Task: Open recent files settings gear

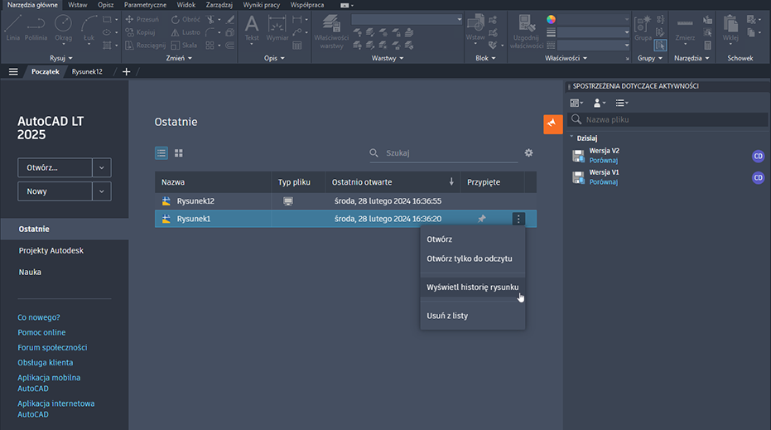Action: point(528,153)
